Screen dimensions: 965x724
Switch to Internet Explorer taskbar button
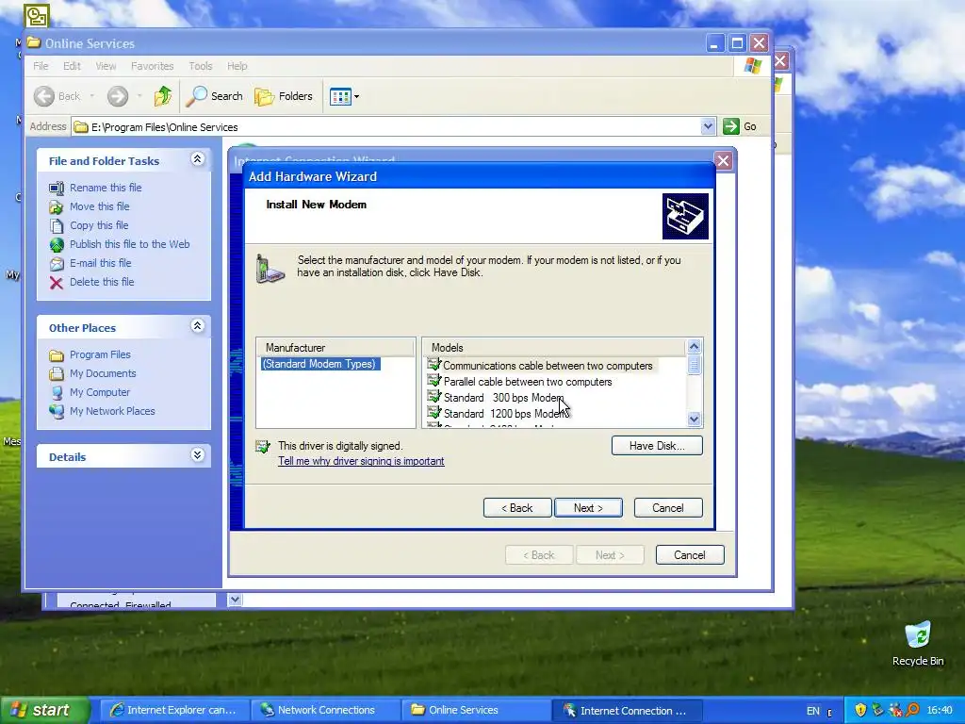(x=173, y=711)
